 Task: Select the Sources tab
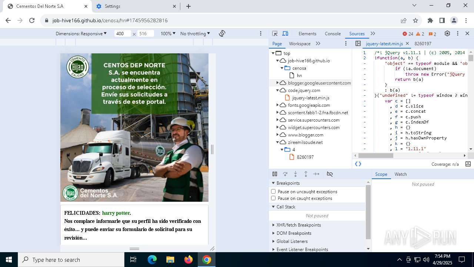tap(357, 33)
